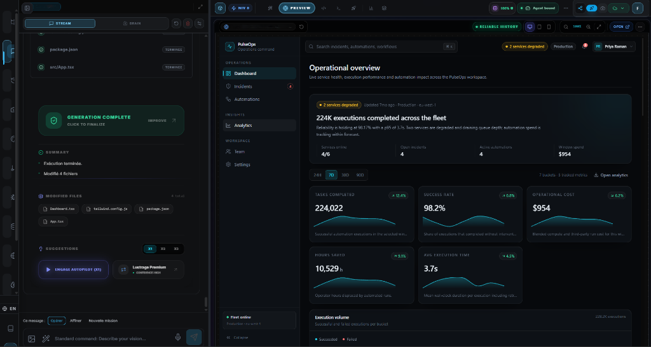This screenshot has height=347, width=651.
Task: Click the rocket deploy icon in top toolbar
Action: coord(353,8)
